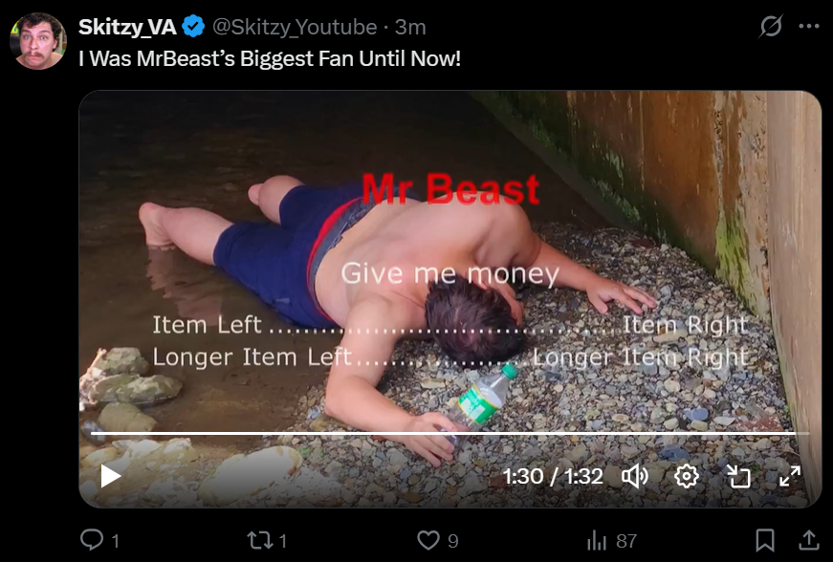
Task: Bookmark this tweet
Action: click(764, 540)
